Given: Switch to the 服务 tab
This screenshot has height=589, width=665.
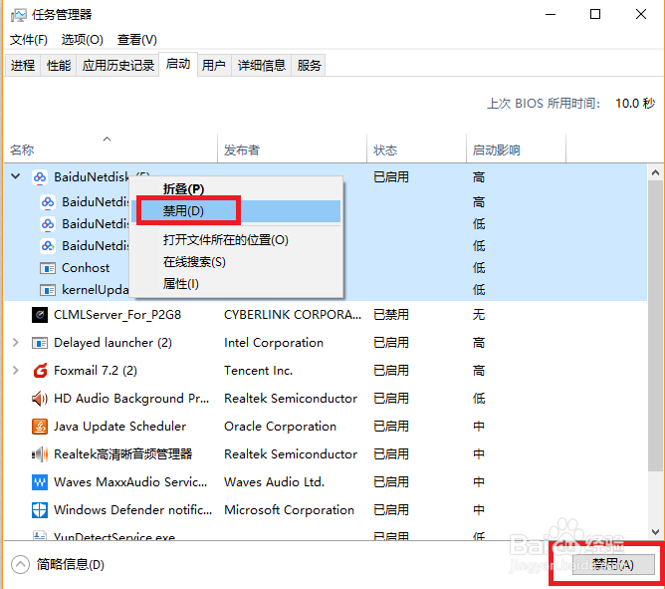Looking at the screenshot, I should [x=309, y=66].
